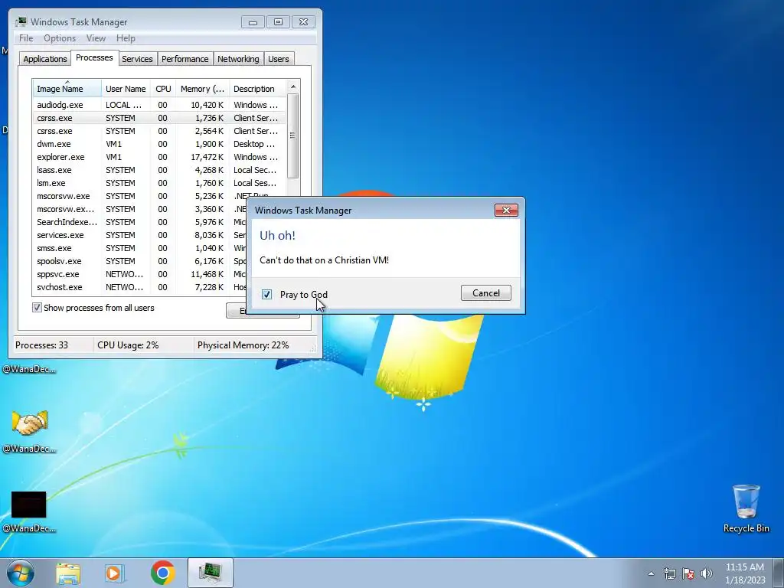The height and width of the screenshot is (588, 784).
Task: Select the mscorsvw.exe row using 3,360 K
Action: tap(140, 208)
